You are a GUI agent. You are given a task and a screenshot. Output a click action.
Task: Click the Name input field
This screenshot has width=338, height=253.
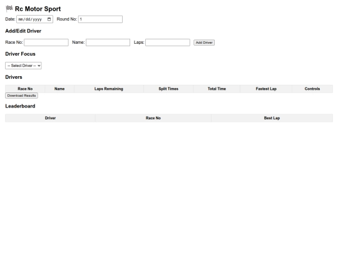[x=108, y=42]
